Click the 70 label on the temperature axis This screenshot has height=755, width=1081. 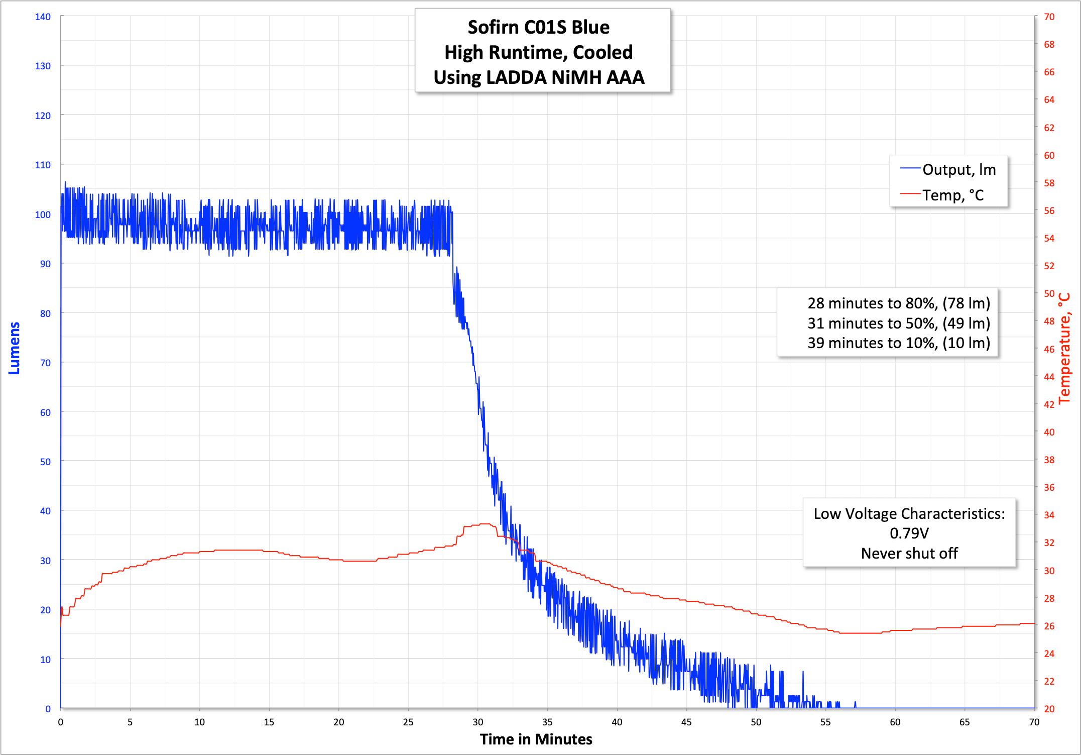pos(1049,17)
